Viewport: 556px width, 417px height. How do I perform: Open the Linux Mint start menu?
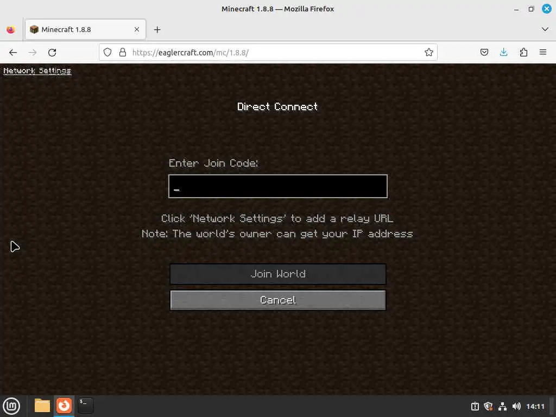coord(11,406)
